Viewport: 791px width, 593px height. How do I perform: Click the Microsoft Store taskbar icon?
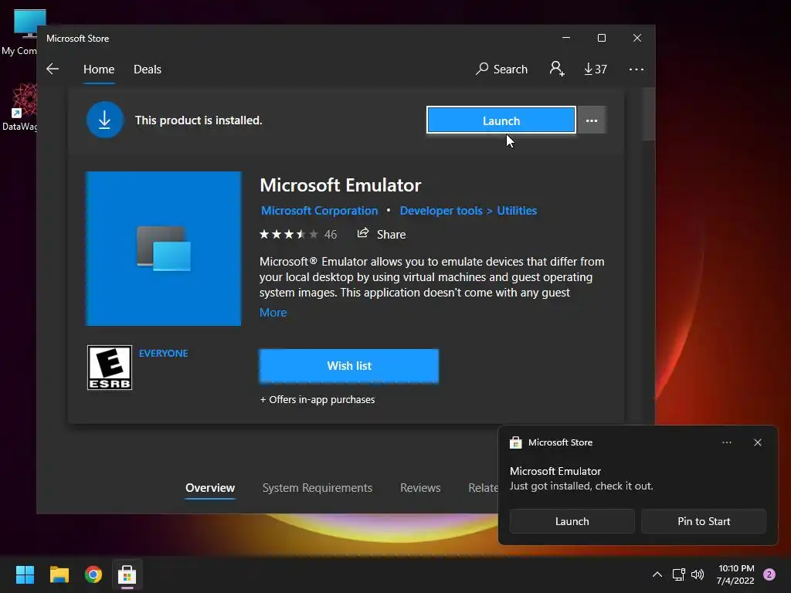click(x=127, y=574)
